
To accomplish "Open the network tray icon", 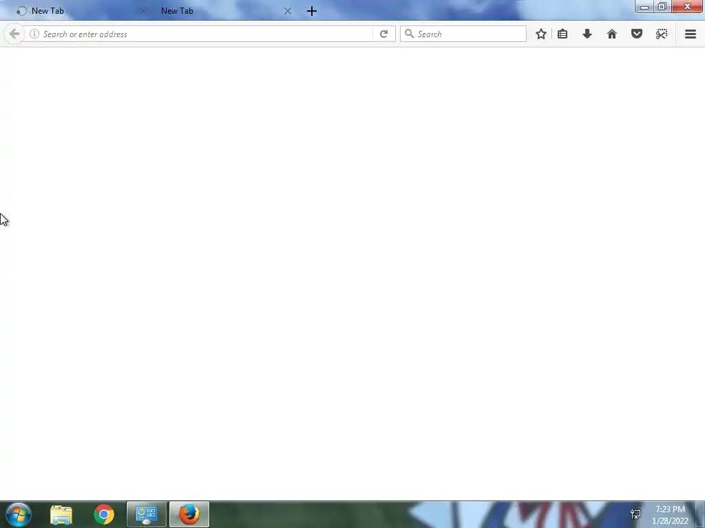I will 635,514.
